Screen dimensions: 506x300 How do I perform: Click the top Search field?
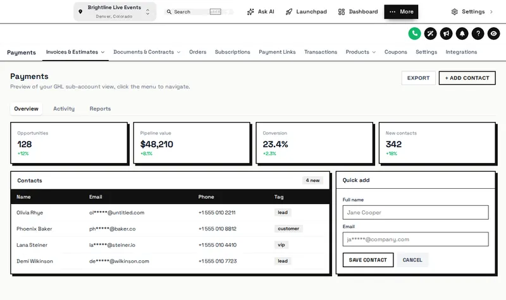coord(199,11)
